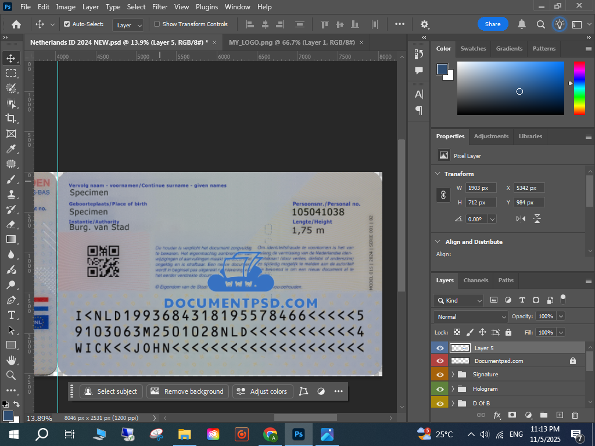Open the Normal blend mode dropdown
Viewport: 595px width, 446px height.
coord(470,316)
